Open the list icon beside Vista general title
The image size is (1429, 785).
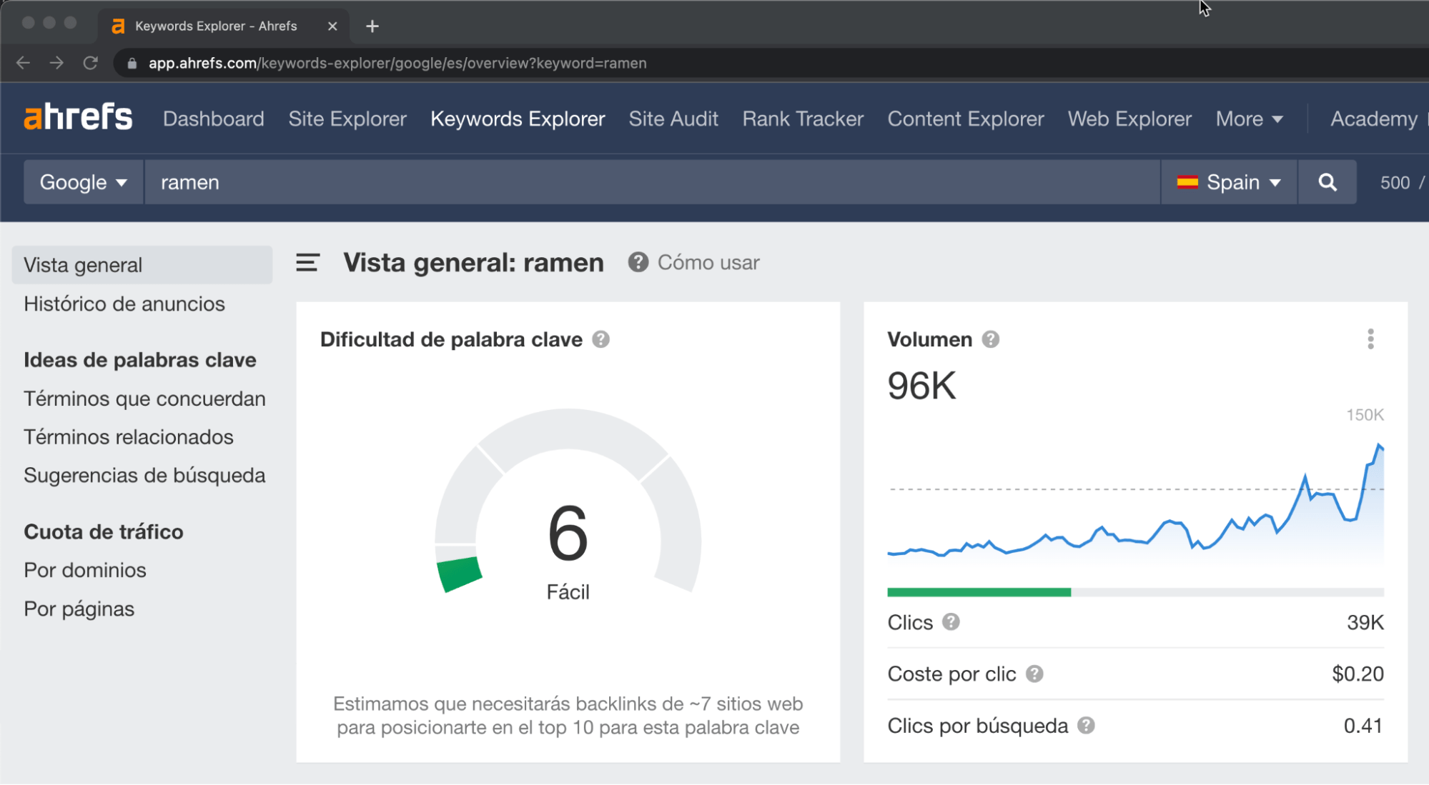[307, 263]
